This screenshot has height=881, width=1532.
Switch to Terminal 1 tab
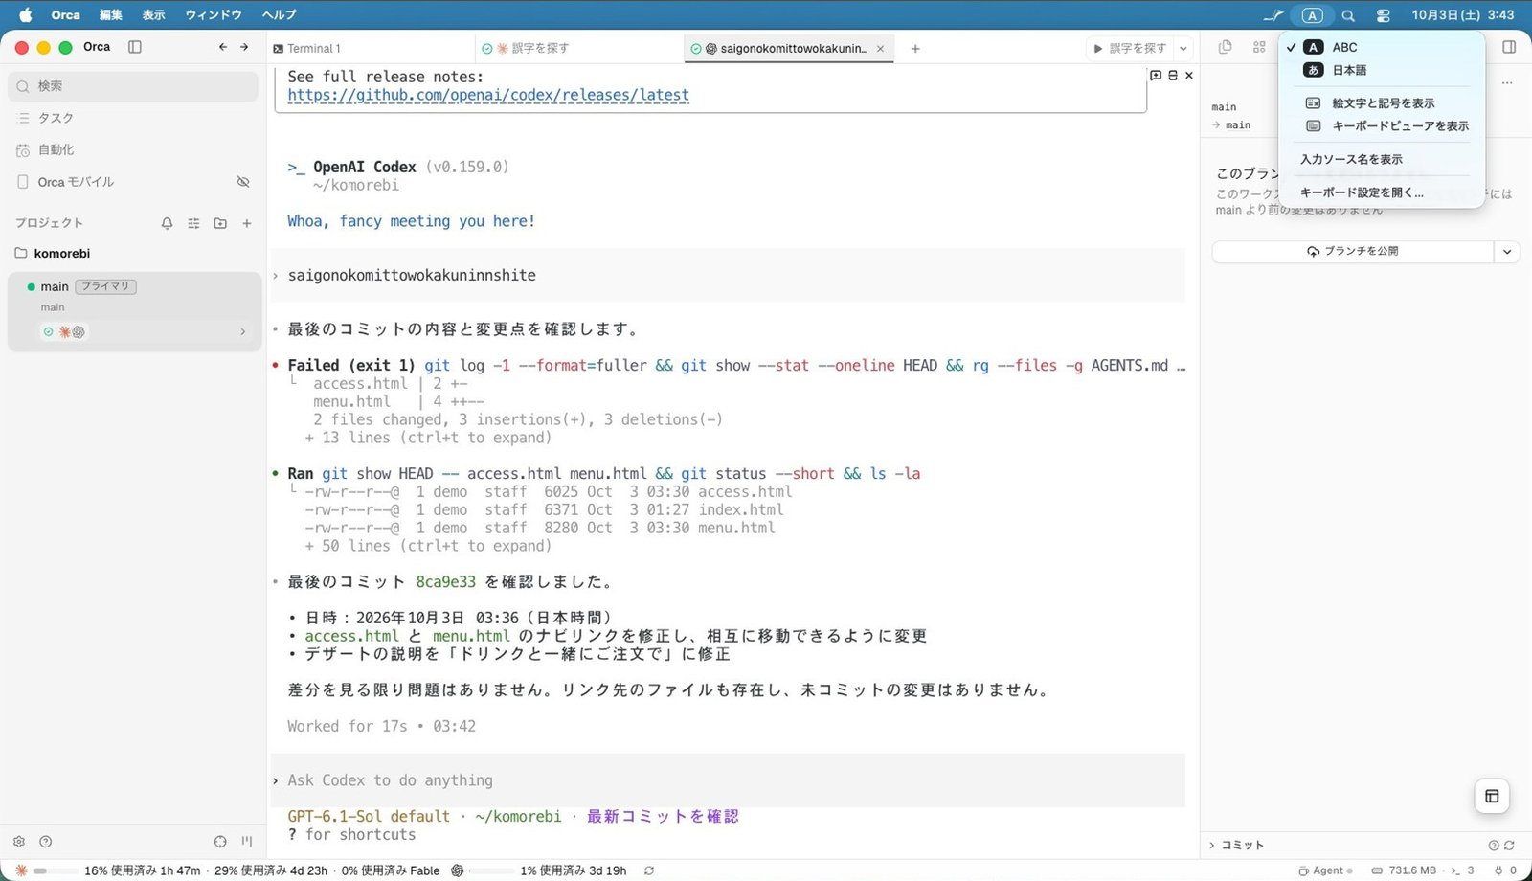coord(371,49)
